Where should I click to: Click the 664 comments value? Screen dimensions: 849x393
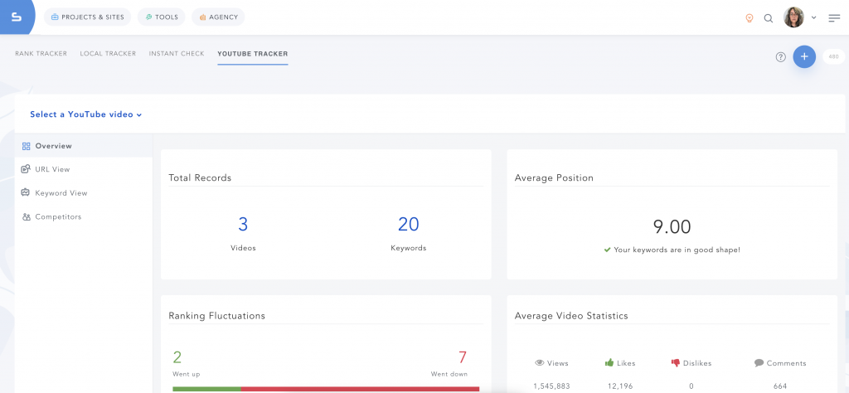779,386
